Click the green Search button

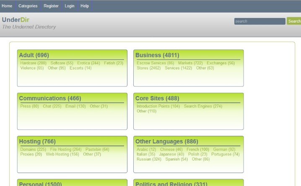tap(294, 21)
